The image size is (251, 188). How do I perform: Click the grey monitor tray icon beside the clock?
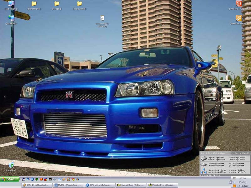tap(234, 178)
